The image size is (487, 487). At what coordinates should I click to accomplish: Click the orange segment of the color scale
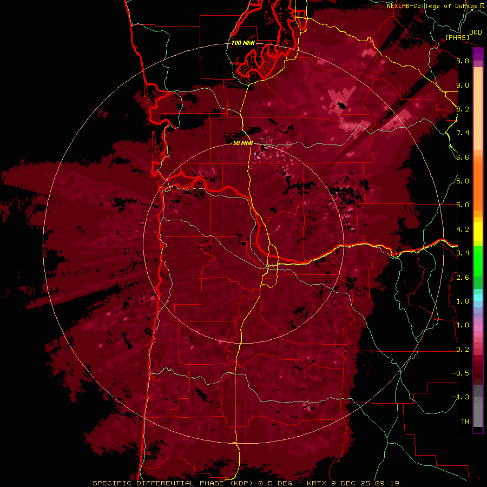coord(478,186)
